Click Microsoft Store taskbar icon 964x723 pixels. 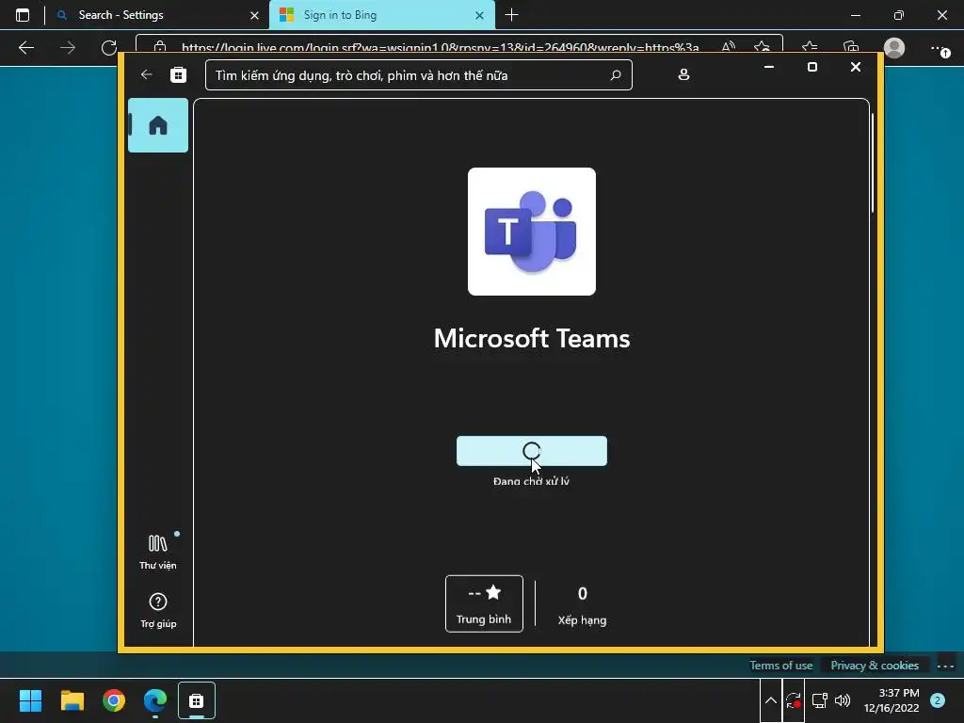(197, 700)
